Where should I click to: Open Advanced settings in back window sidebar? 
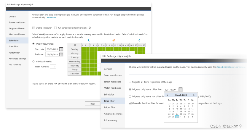pyautogui.click(x=17, y=59)
